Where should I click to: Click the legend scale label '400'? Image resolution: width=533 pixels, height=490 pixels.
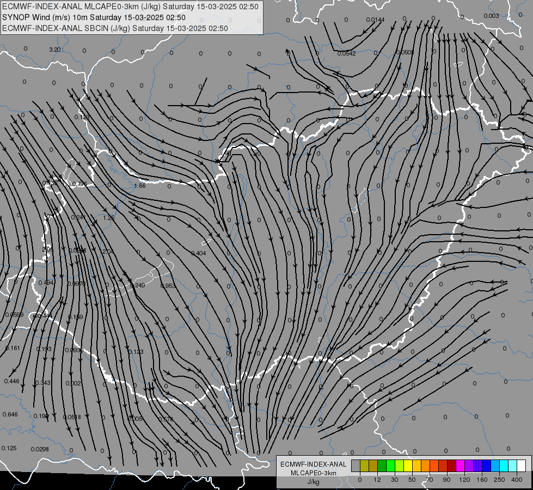coord(517,480)
